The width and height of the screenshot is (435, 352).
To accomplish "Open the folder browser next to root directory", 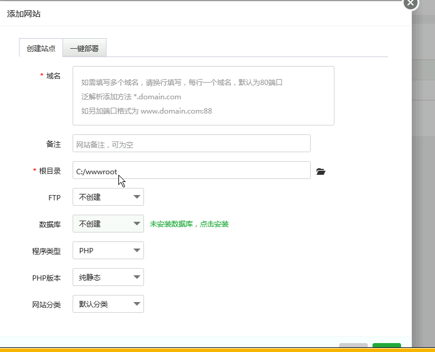I will (321, 171).
